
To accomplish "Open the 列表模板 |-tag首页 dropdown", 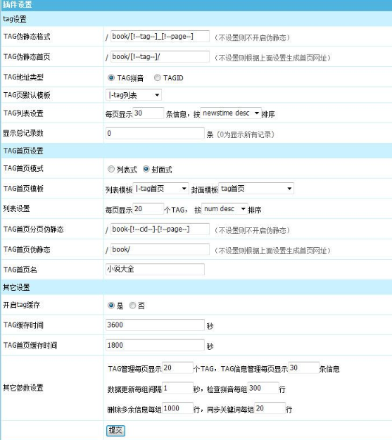I will click(x=160, y=189).
